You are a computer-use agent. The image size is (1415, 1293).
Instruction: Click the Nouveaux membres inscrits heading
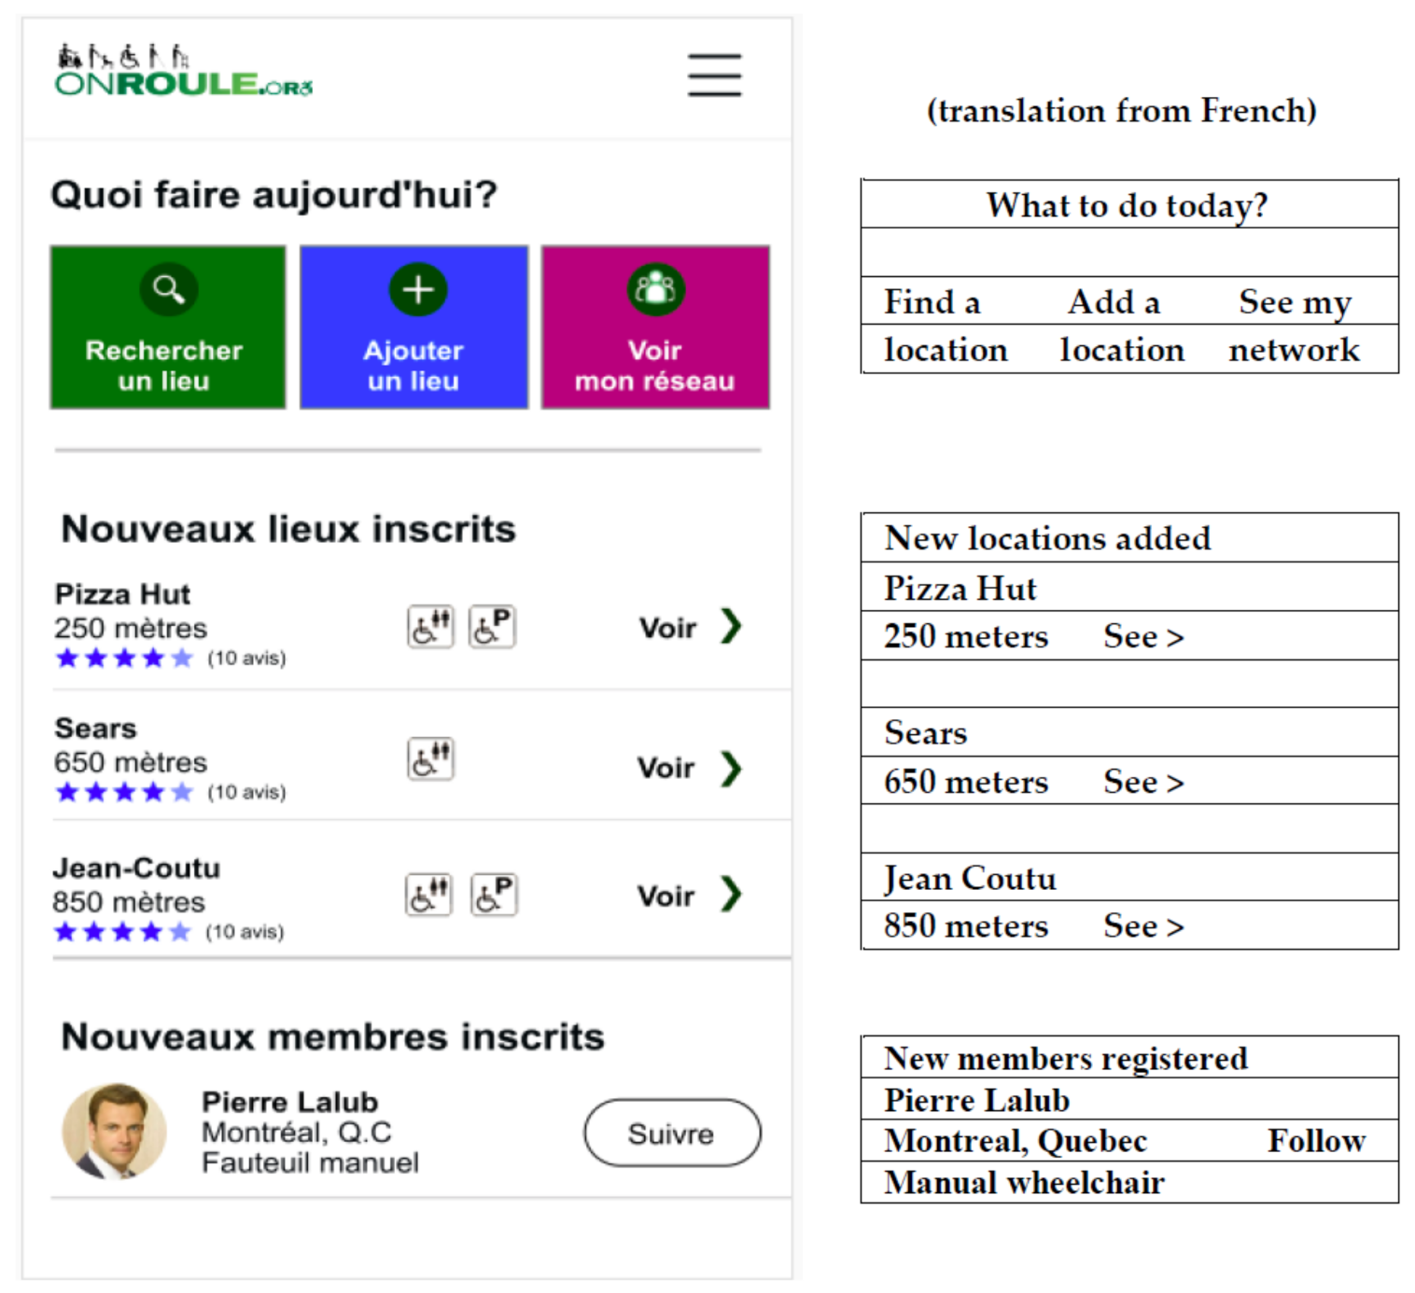coord(333,1036)
